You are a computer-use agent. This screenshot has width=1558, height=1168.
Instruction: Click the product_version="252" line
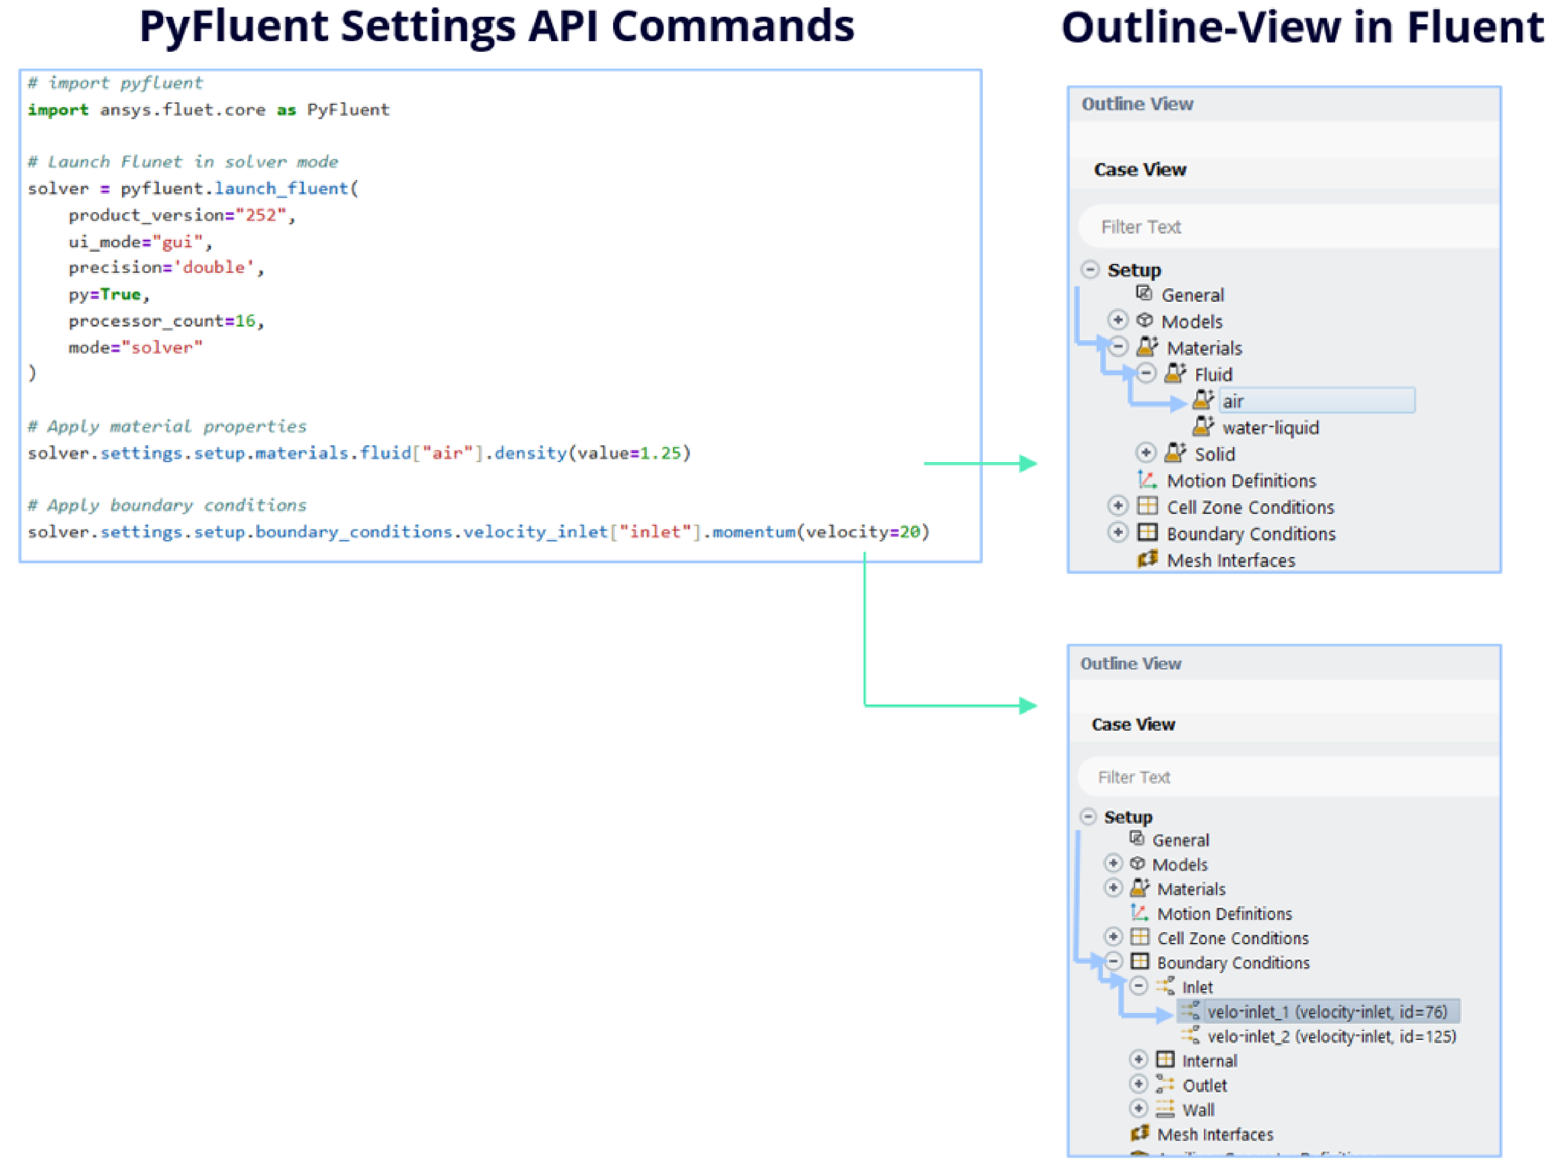click(x=182, y=215)
